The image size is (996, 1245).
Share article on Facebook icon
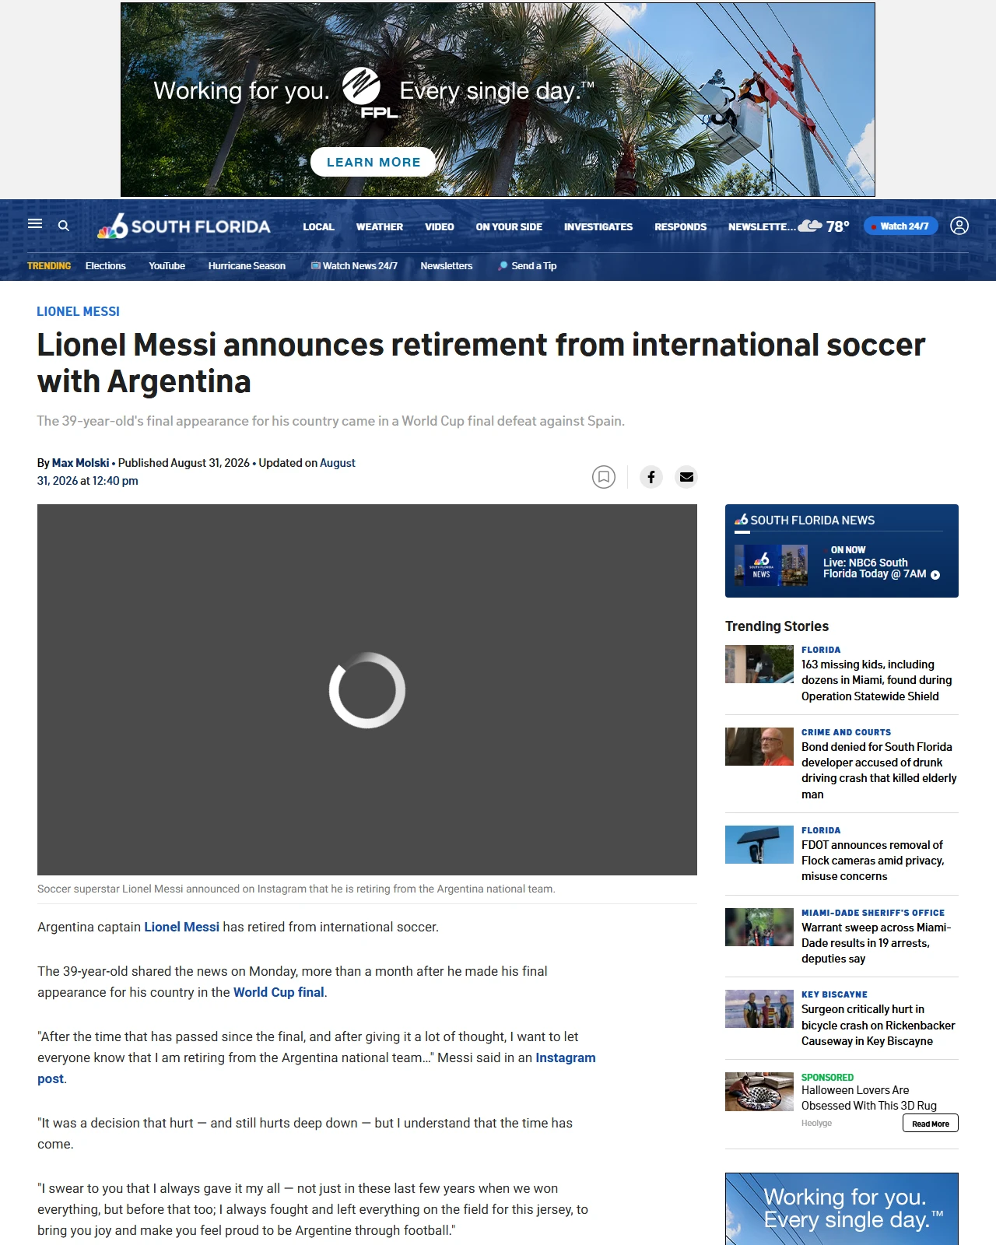pyautogui.click(x=651, y=477)
